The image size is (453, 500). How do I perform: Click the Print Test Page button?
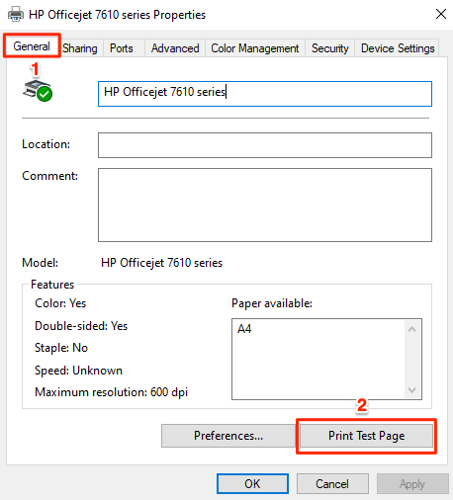coord(366,436)
